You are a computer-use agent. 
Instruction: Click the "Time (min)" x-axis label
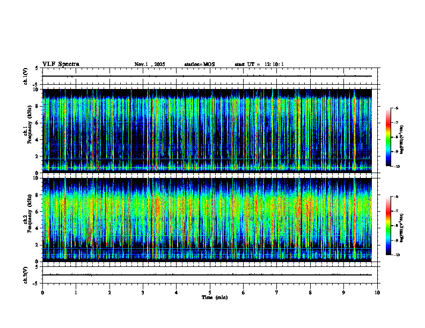click(x=215, y=297)
